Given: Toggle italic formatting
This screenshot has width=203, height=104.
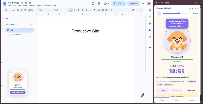Looking at the screenshot, I should (x=82, y=10).
